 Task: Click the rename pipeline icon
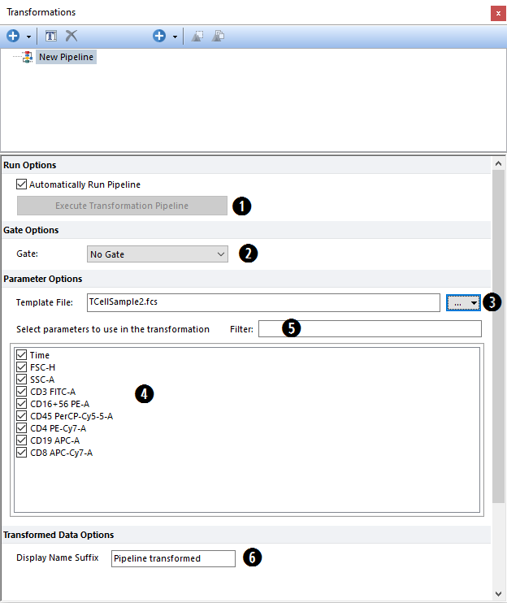(x=51, y=36)
